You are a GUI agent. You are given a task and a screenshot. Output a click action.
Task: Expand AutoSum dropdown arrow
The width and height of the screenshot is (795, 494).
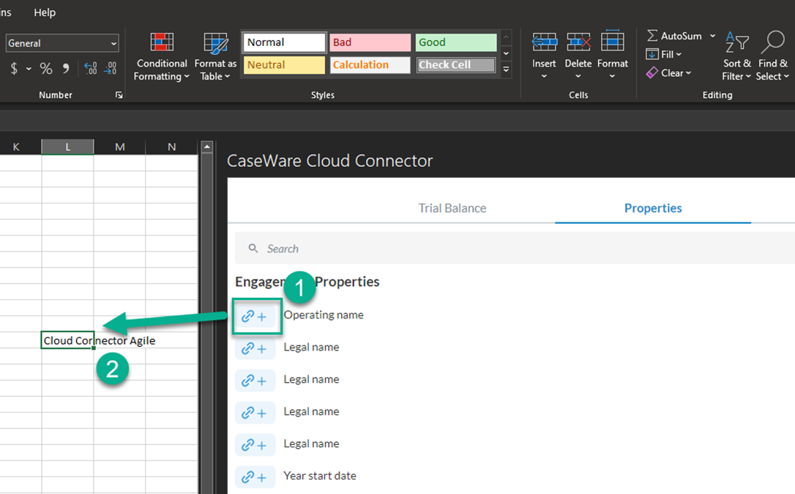point(712,36)
